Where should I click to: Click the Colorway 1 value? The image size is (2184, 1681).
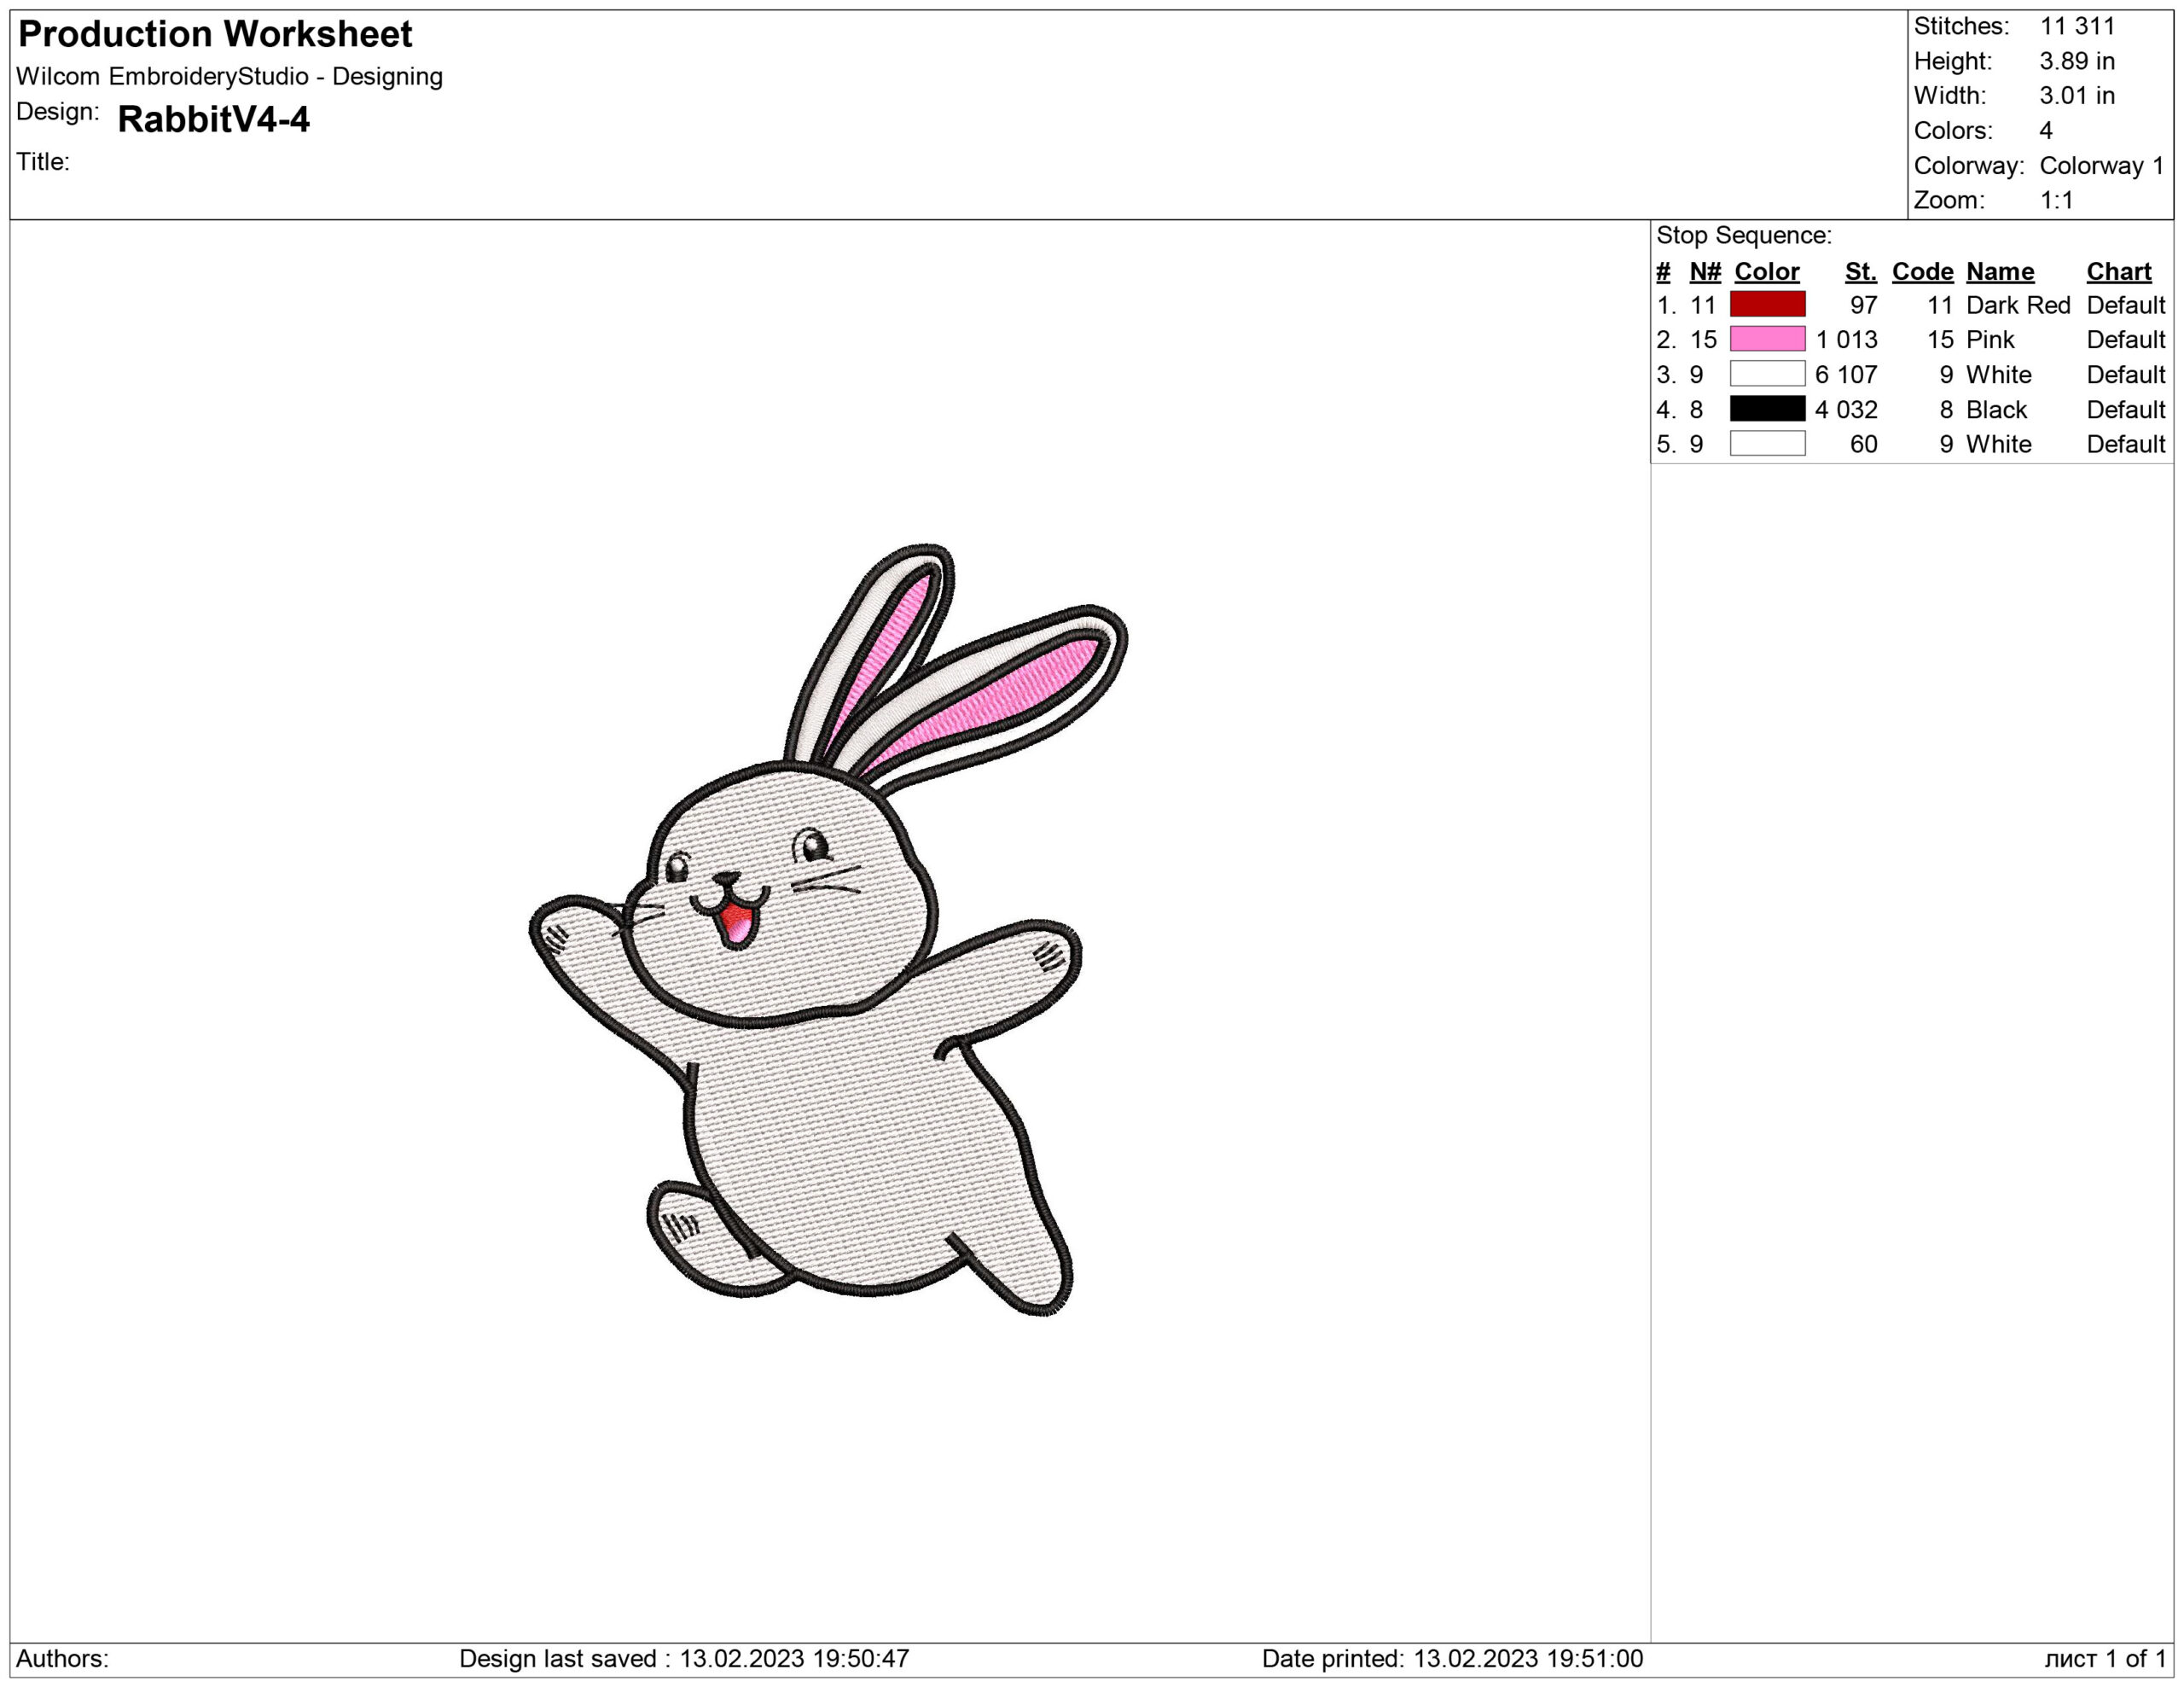point(2101,166)
